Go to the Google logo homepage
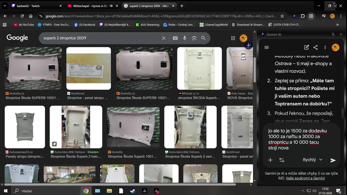Viewport: 347px width, 195px height. pos(17,38)
